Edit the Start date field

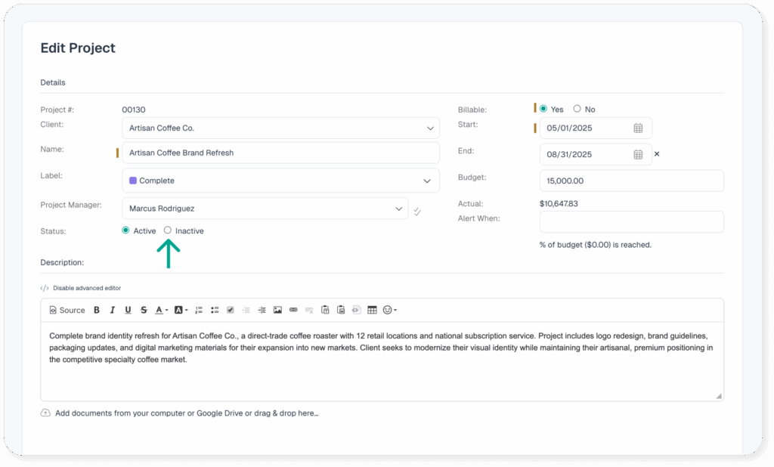[x=596, y=128]
